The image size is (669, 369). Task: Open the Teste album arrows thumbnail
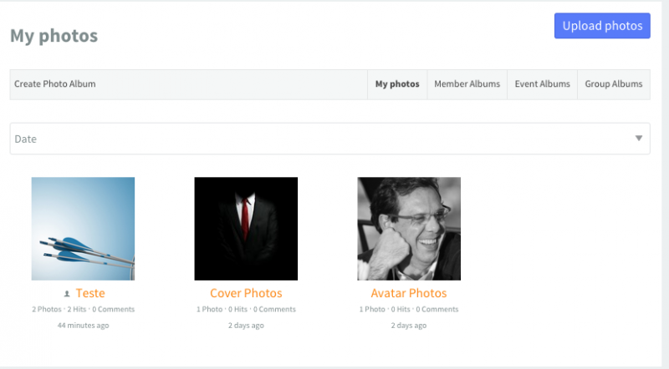pos(83,229)
